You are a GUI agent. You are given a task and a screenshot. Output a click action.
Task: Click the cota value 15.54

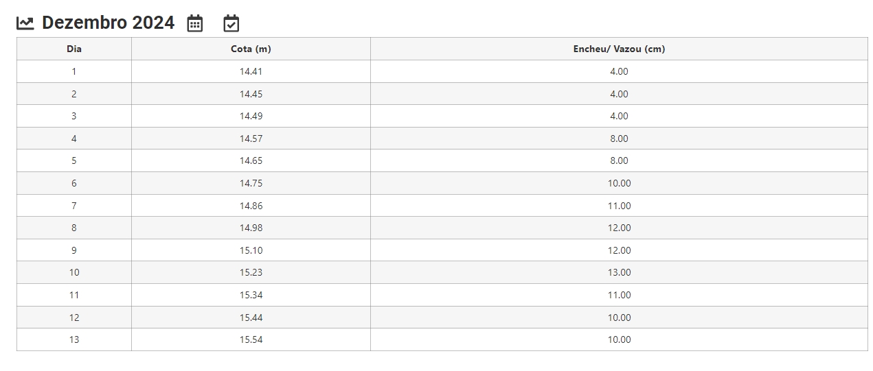251,339
